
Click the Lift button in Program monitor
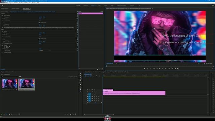169,69
